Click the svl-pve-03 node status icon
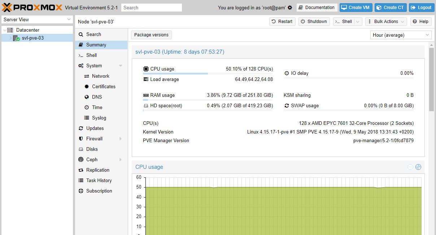436x235 pixels. click(x=16, y=38)
